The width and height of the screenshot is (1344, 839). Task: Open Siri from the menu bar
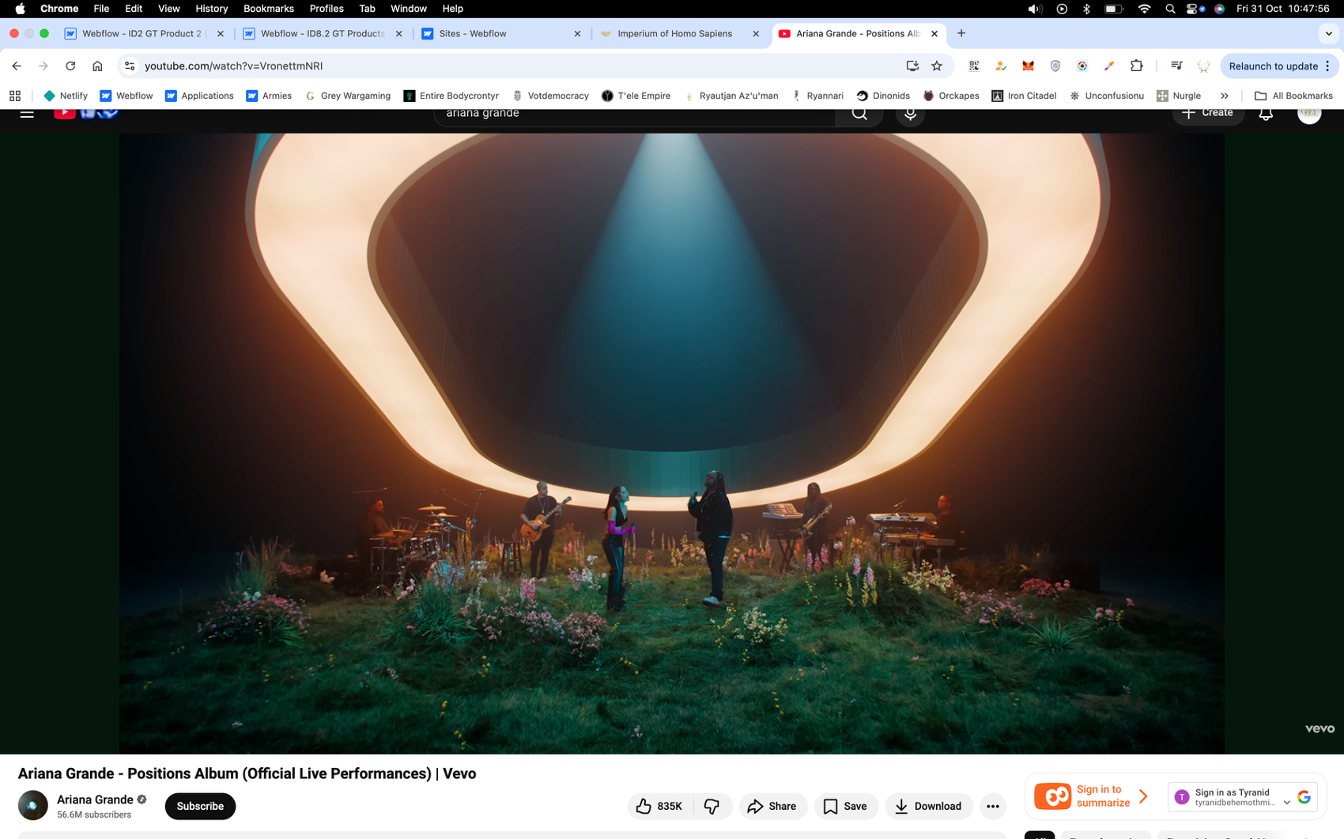point(1220,9)
